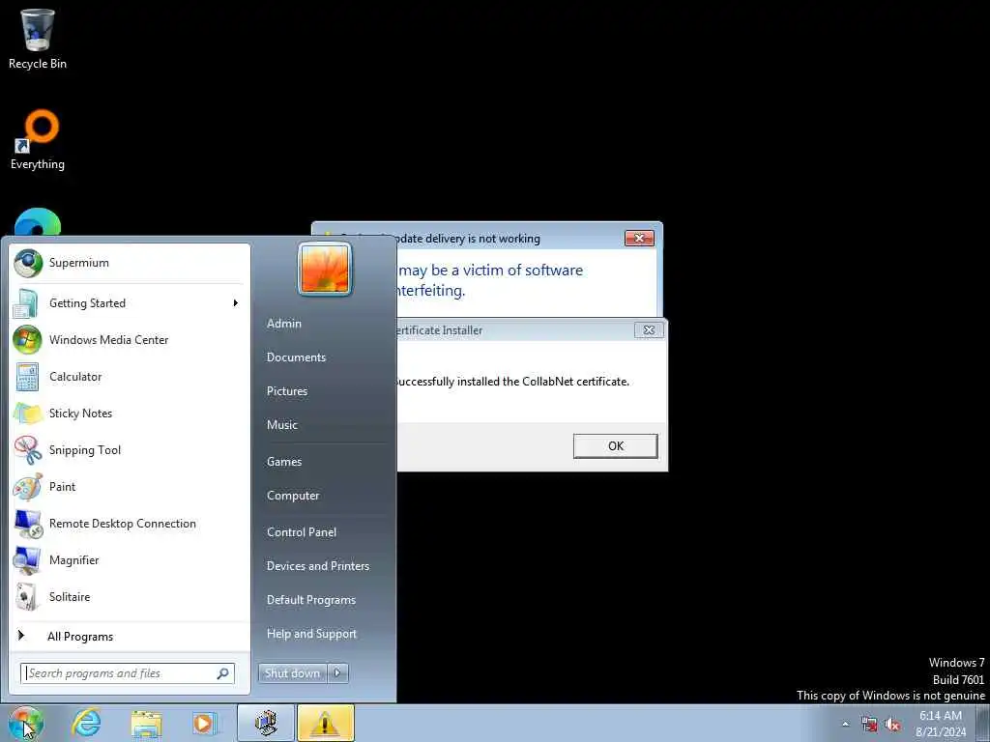Open Paint from the Start menu

pyautogui.click(x=129, y=487)
